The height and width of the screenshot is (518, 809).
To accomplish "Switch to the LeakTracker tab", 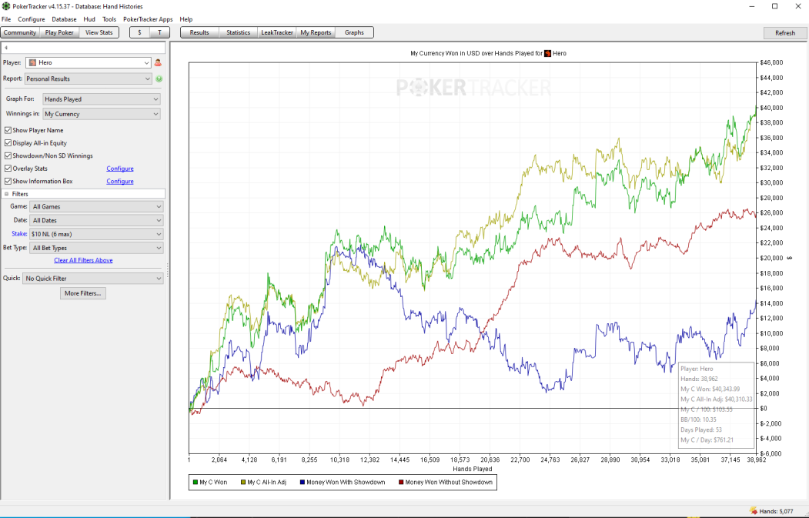I will [x=277, y=32].
